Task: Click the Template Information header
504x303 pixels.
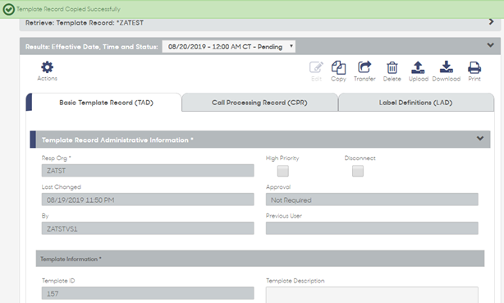Action: click(x=260, y=259)
